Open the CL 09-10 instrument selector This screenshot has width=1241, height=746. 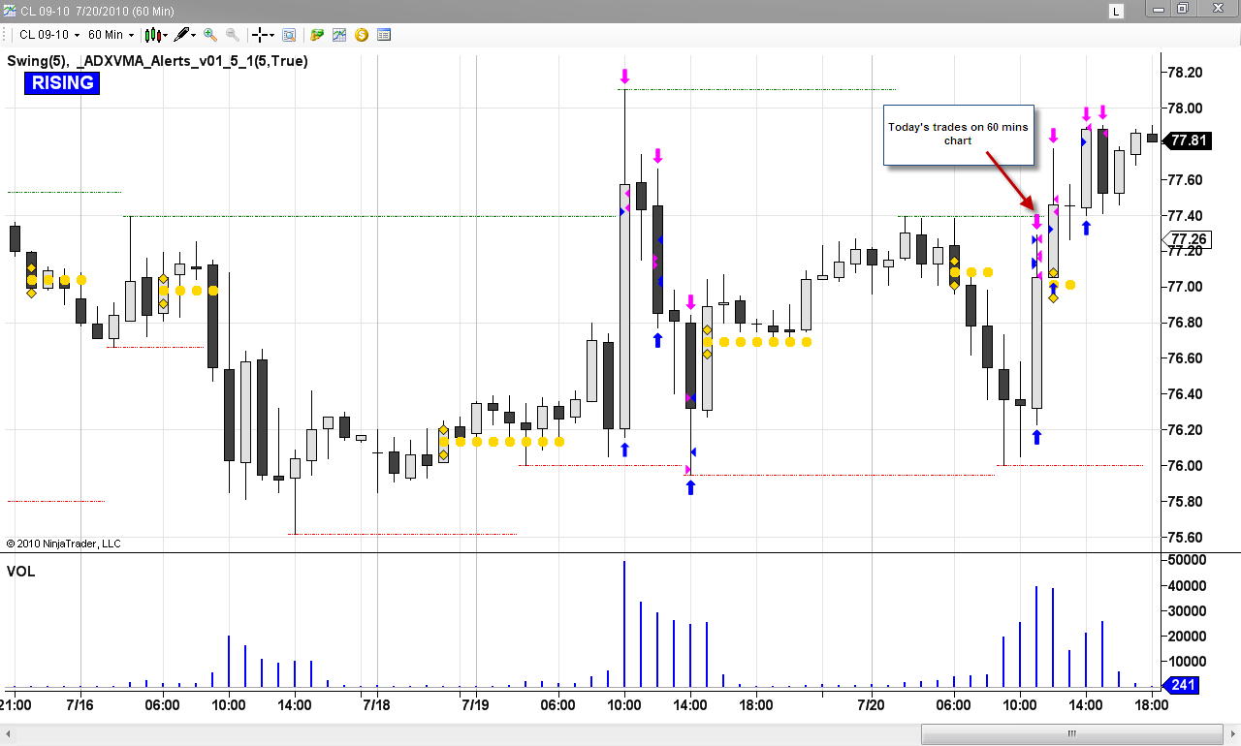(x=49, y=35)
